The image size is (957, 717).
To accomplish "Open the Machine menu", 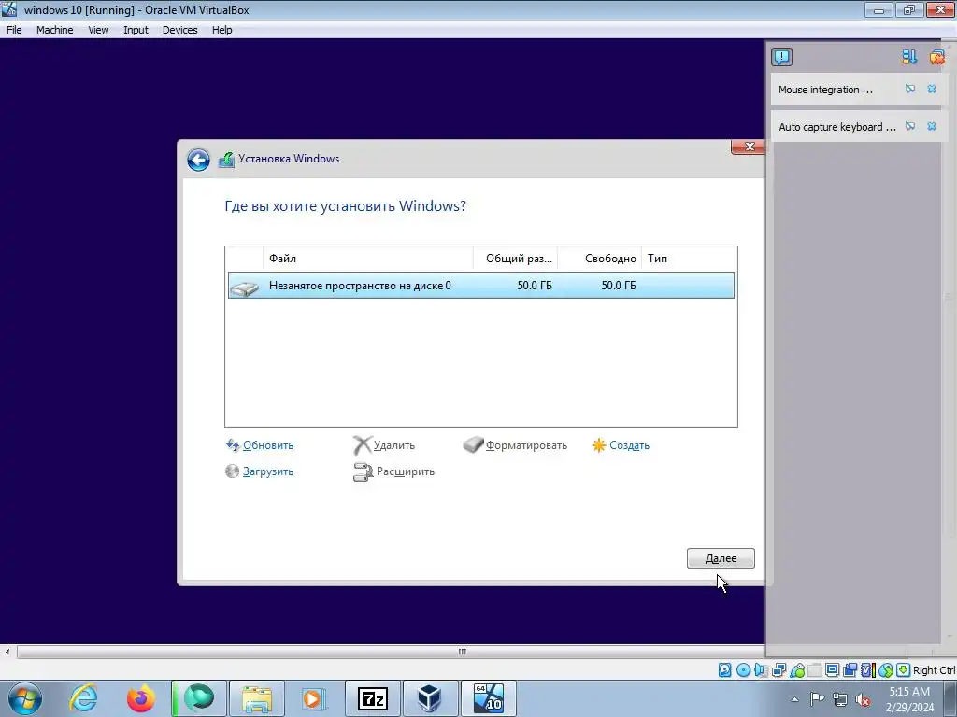I will coord(54,30).
